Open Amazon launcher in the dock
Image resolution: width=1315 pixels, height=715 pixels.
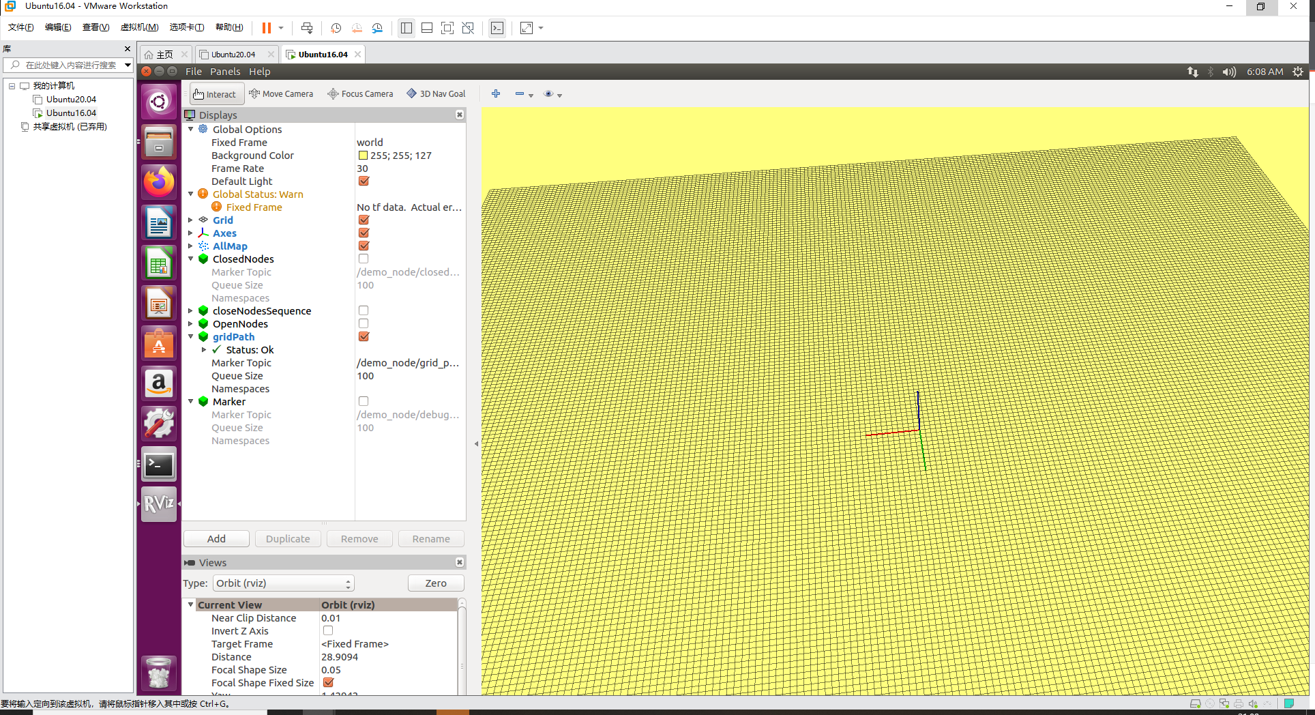(x=159, y=383)
